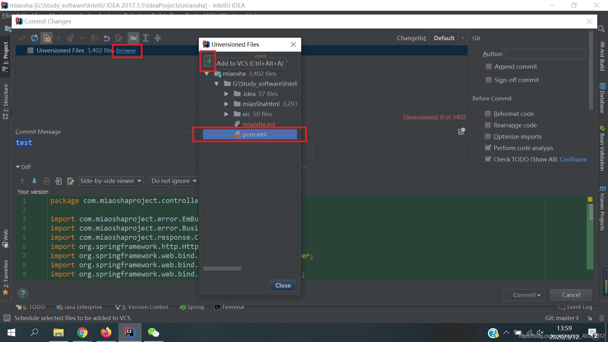Open the Ant Build side panel
This screenshot has height=342, width=608.
point(602,56)
